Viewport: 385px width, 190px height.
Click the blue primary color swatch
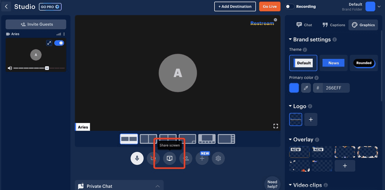(x=294, y=88)
